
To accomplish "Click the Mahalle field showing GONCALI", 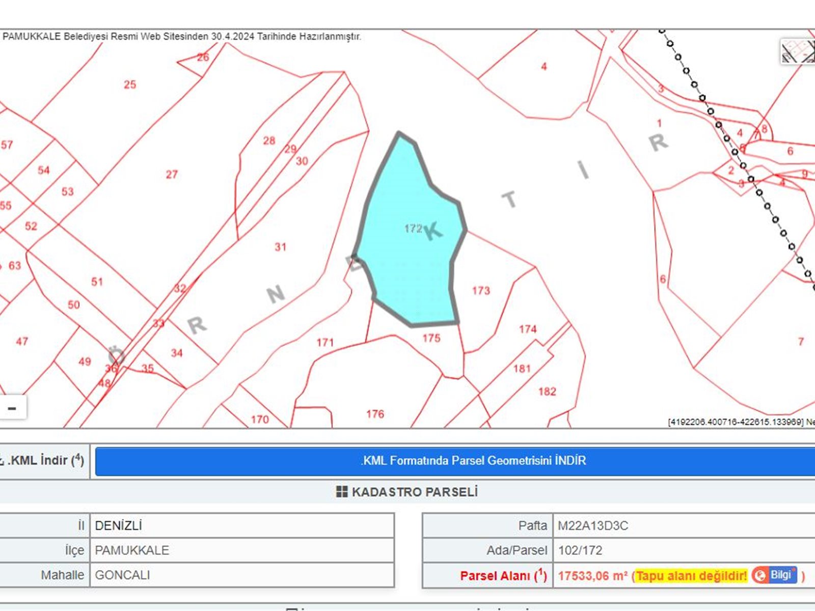I will point(242,575).
